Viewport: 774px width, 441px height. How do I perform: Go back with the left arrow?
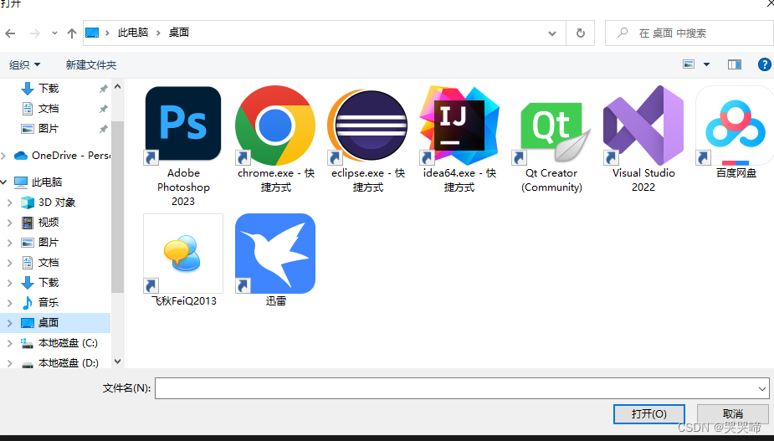pos(10,33)
